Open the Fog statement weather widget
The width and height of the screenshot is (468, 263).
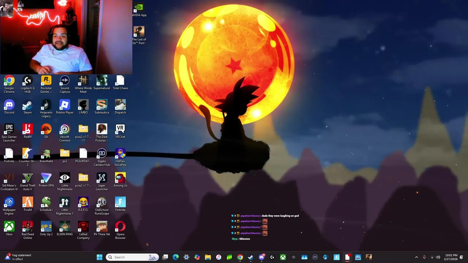pos(18,257)
